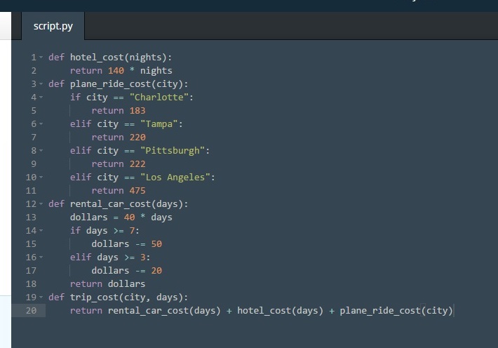Click on 'return 222' value

tap(119, 164)
